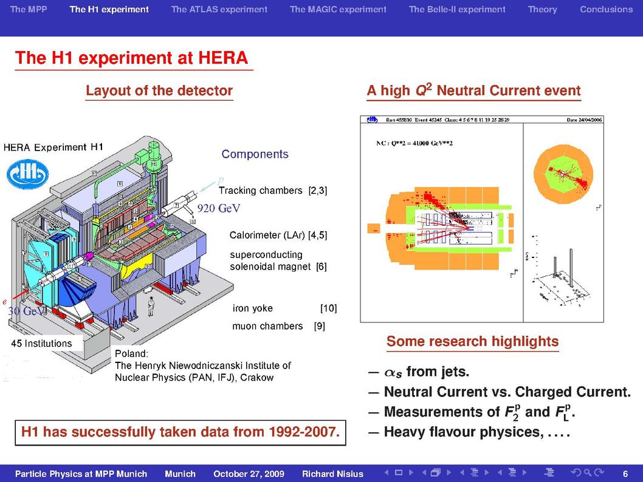
Task: Go to the Theory section tab
Action: tap(542, 9)
